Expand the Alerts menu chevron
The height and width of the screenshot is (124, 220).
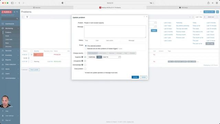18,69
